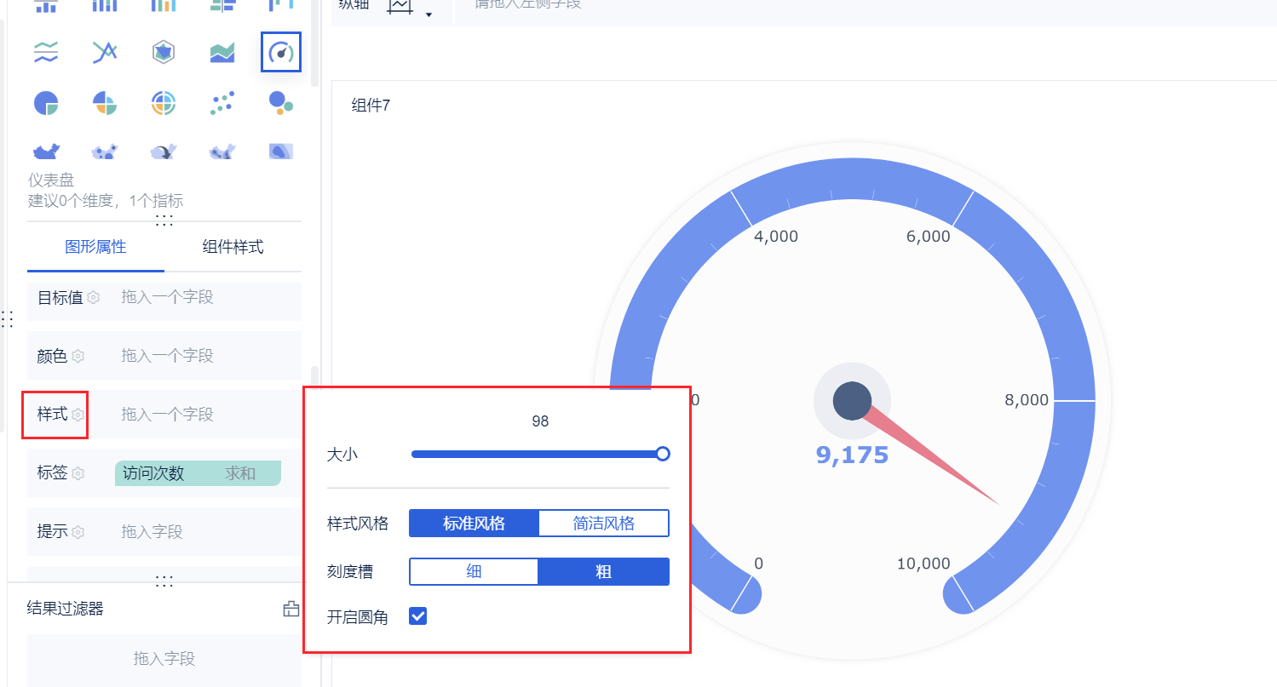Open the gear settings next to 颜色
The image size is (1277, 687).
[x=78, y=357]
